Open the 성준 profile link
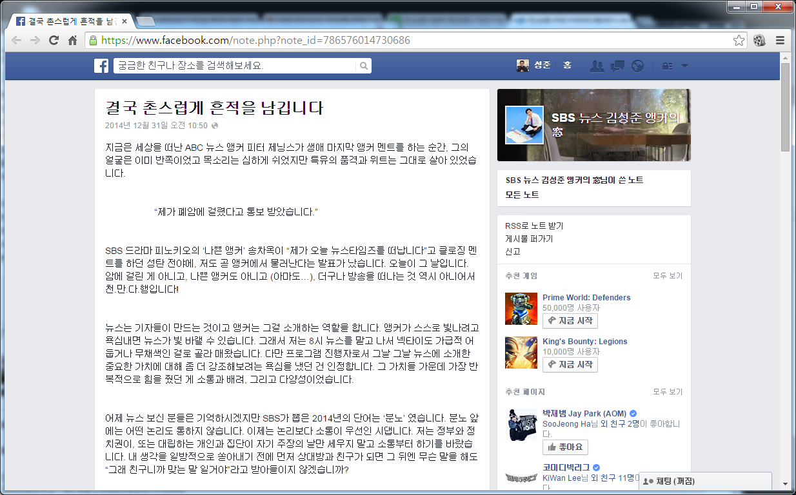 point(542,66)
